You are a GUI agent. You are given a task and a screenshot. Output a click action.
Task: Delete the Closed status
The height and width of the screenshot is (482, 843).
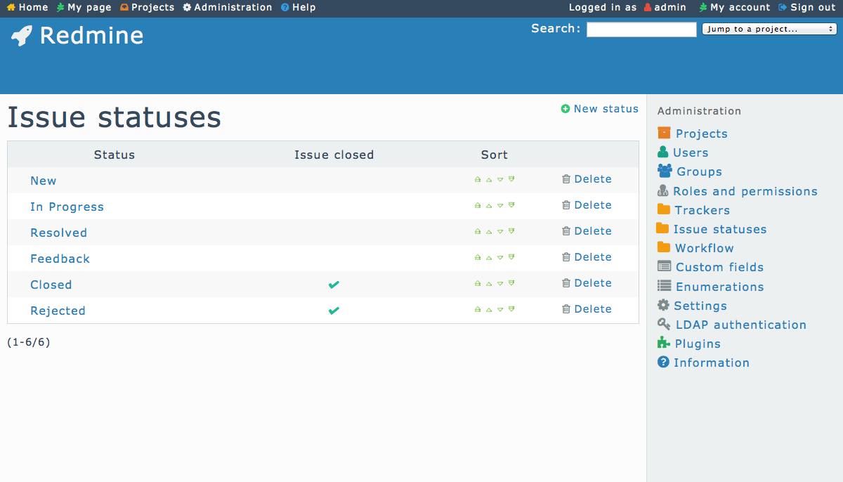(x=587, y=283)
